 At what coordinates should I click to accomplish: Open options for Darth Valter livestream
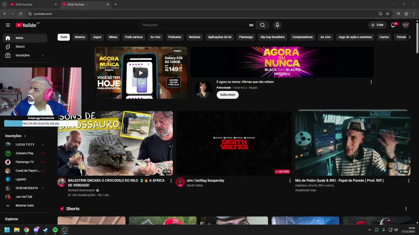coord(290,181)
